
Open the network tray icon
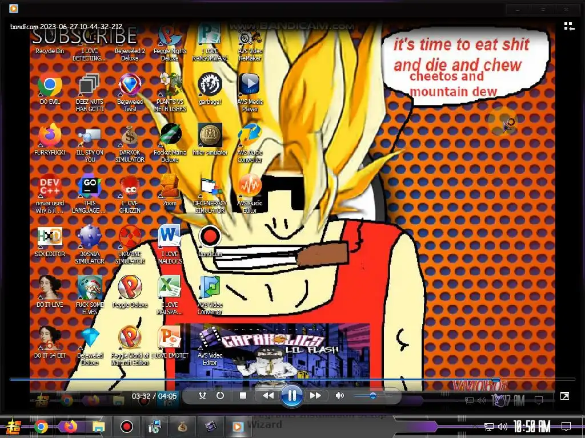[489, 427]
